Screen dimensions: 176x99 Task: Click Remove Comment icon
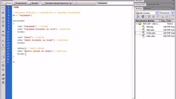[3, 58]
